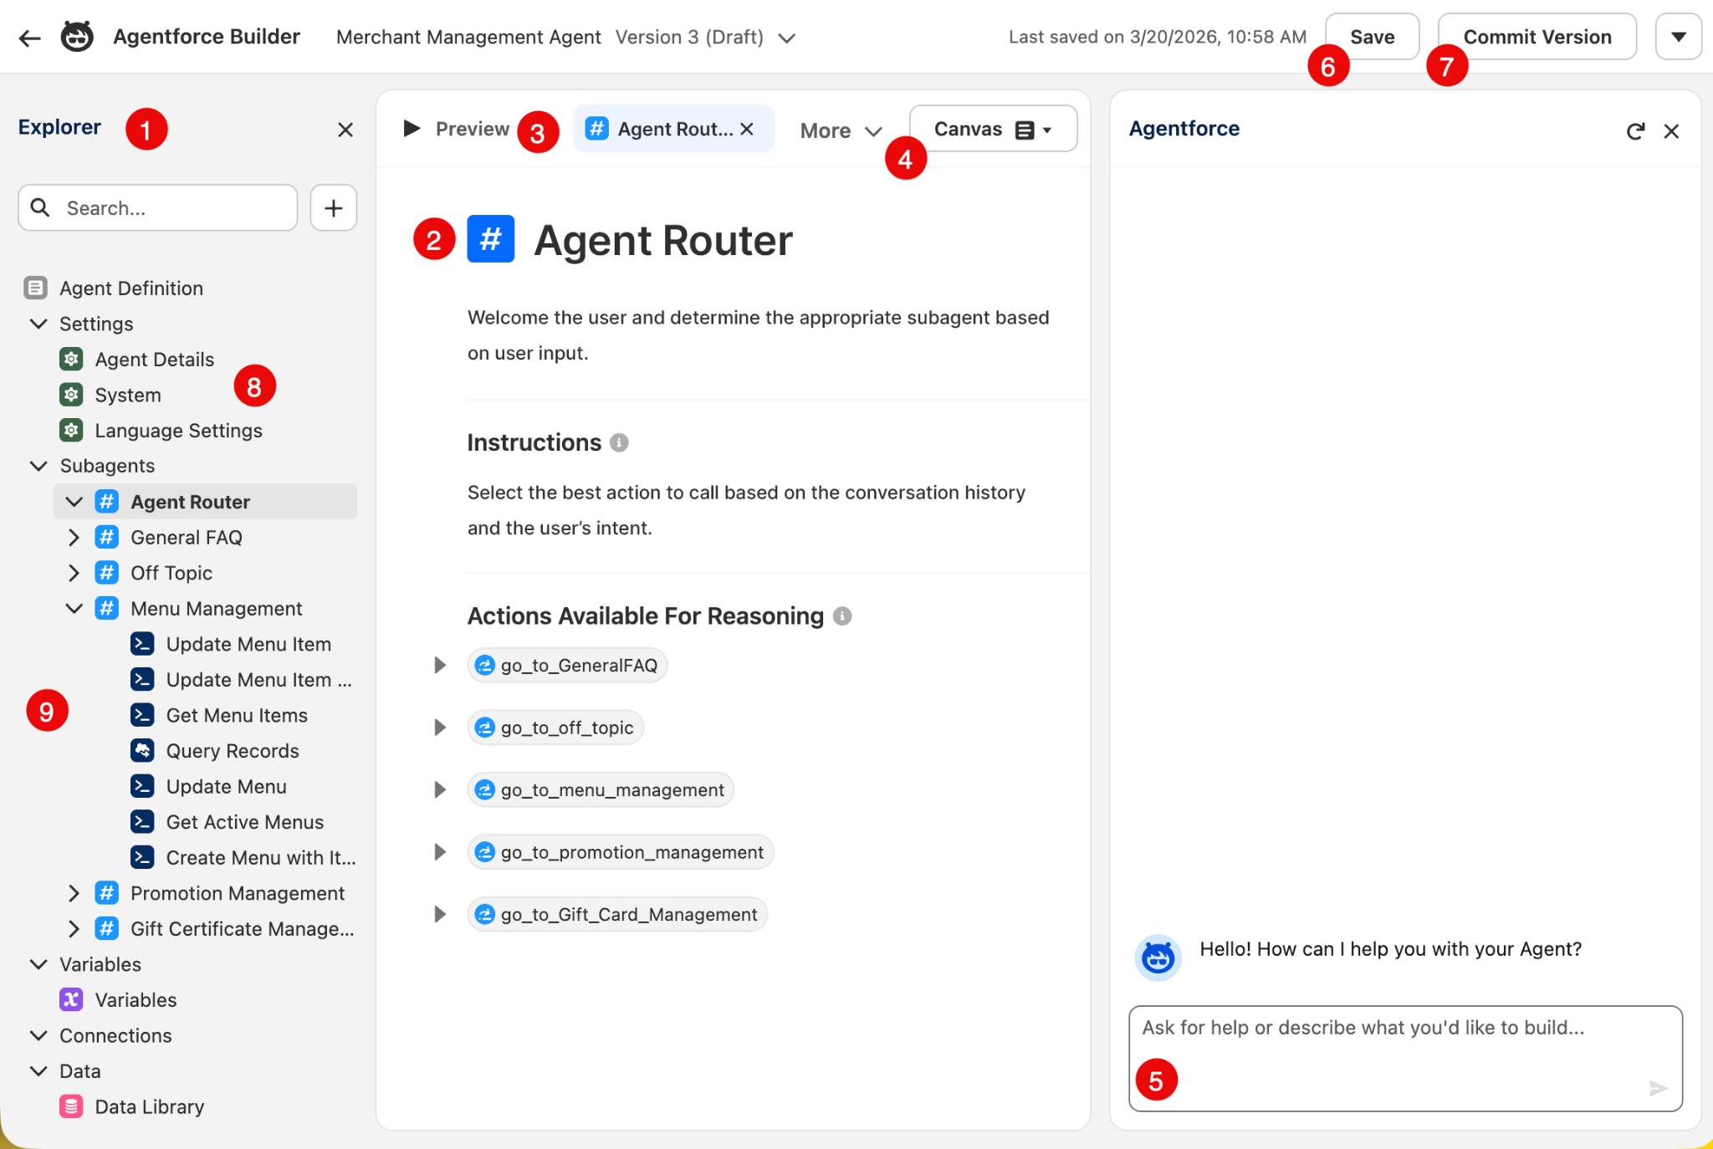Select the go_to_off_topic action pill
Screen dimensions: 1713x1149
pos(555,728)
